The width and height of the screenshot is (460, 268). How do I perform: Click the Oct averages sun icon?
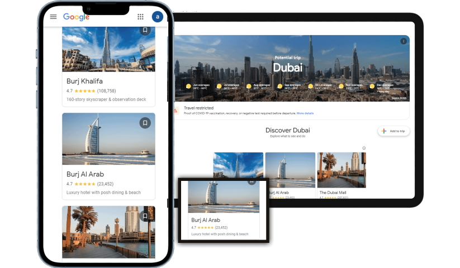310,86
